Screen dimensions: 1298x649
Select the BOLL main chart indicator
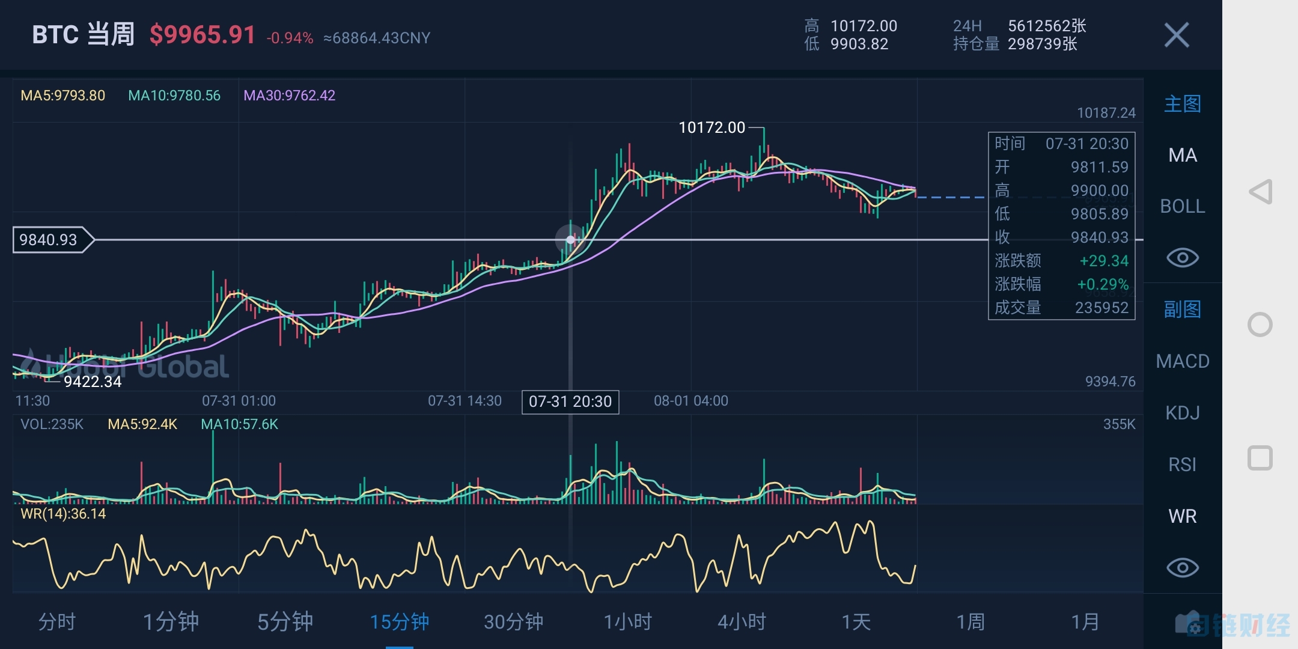click(1182, 206)
